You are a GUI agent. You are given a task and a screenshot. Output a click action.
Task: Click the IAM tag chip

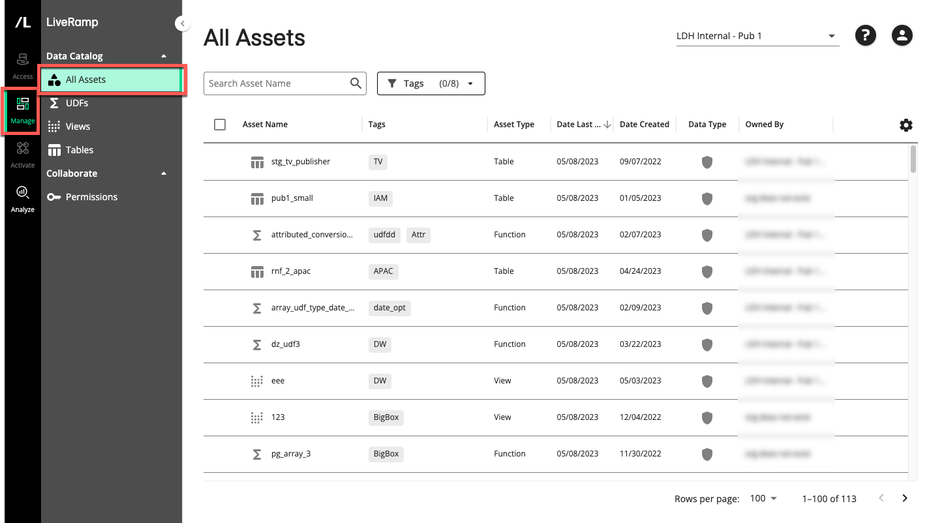[x=381, y=198]
